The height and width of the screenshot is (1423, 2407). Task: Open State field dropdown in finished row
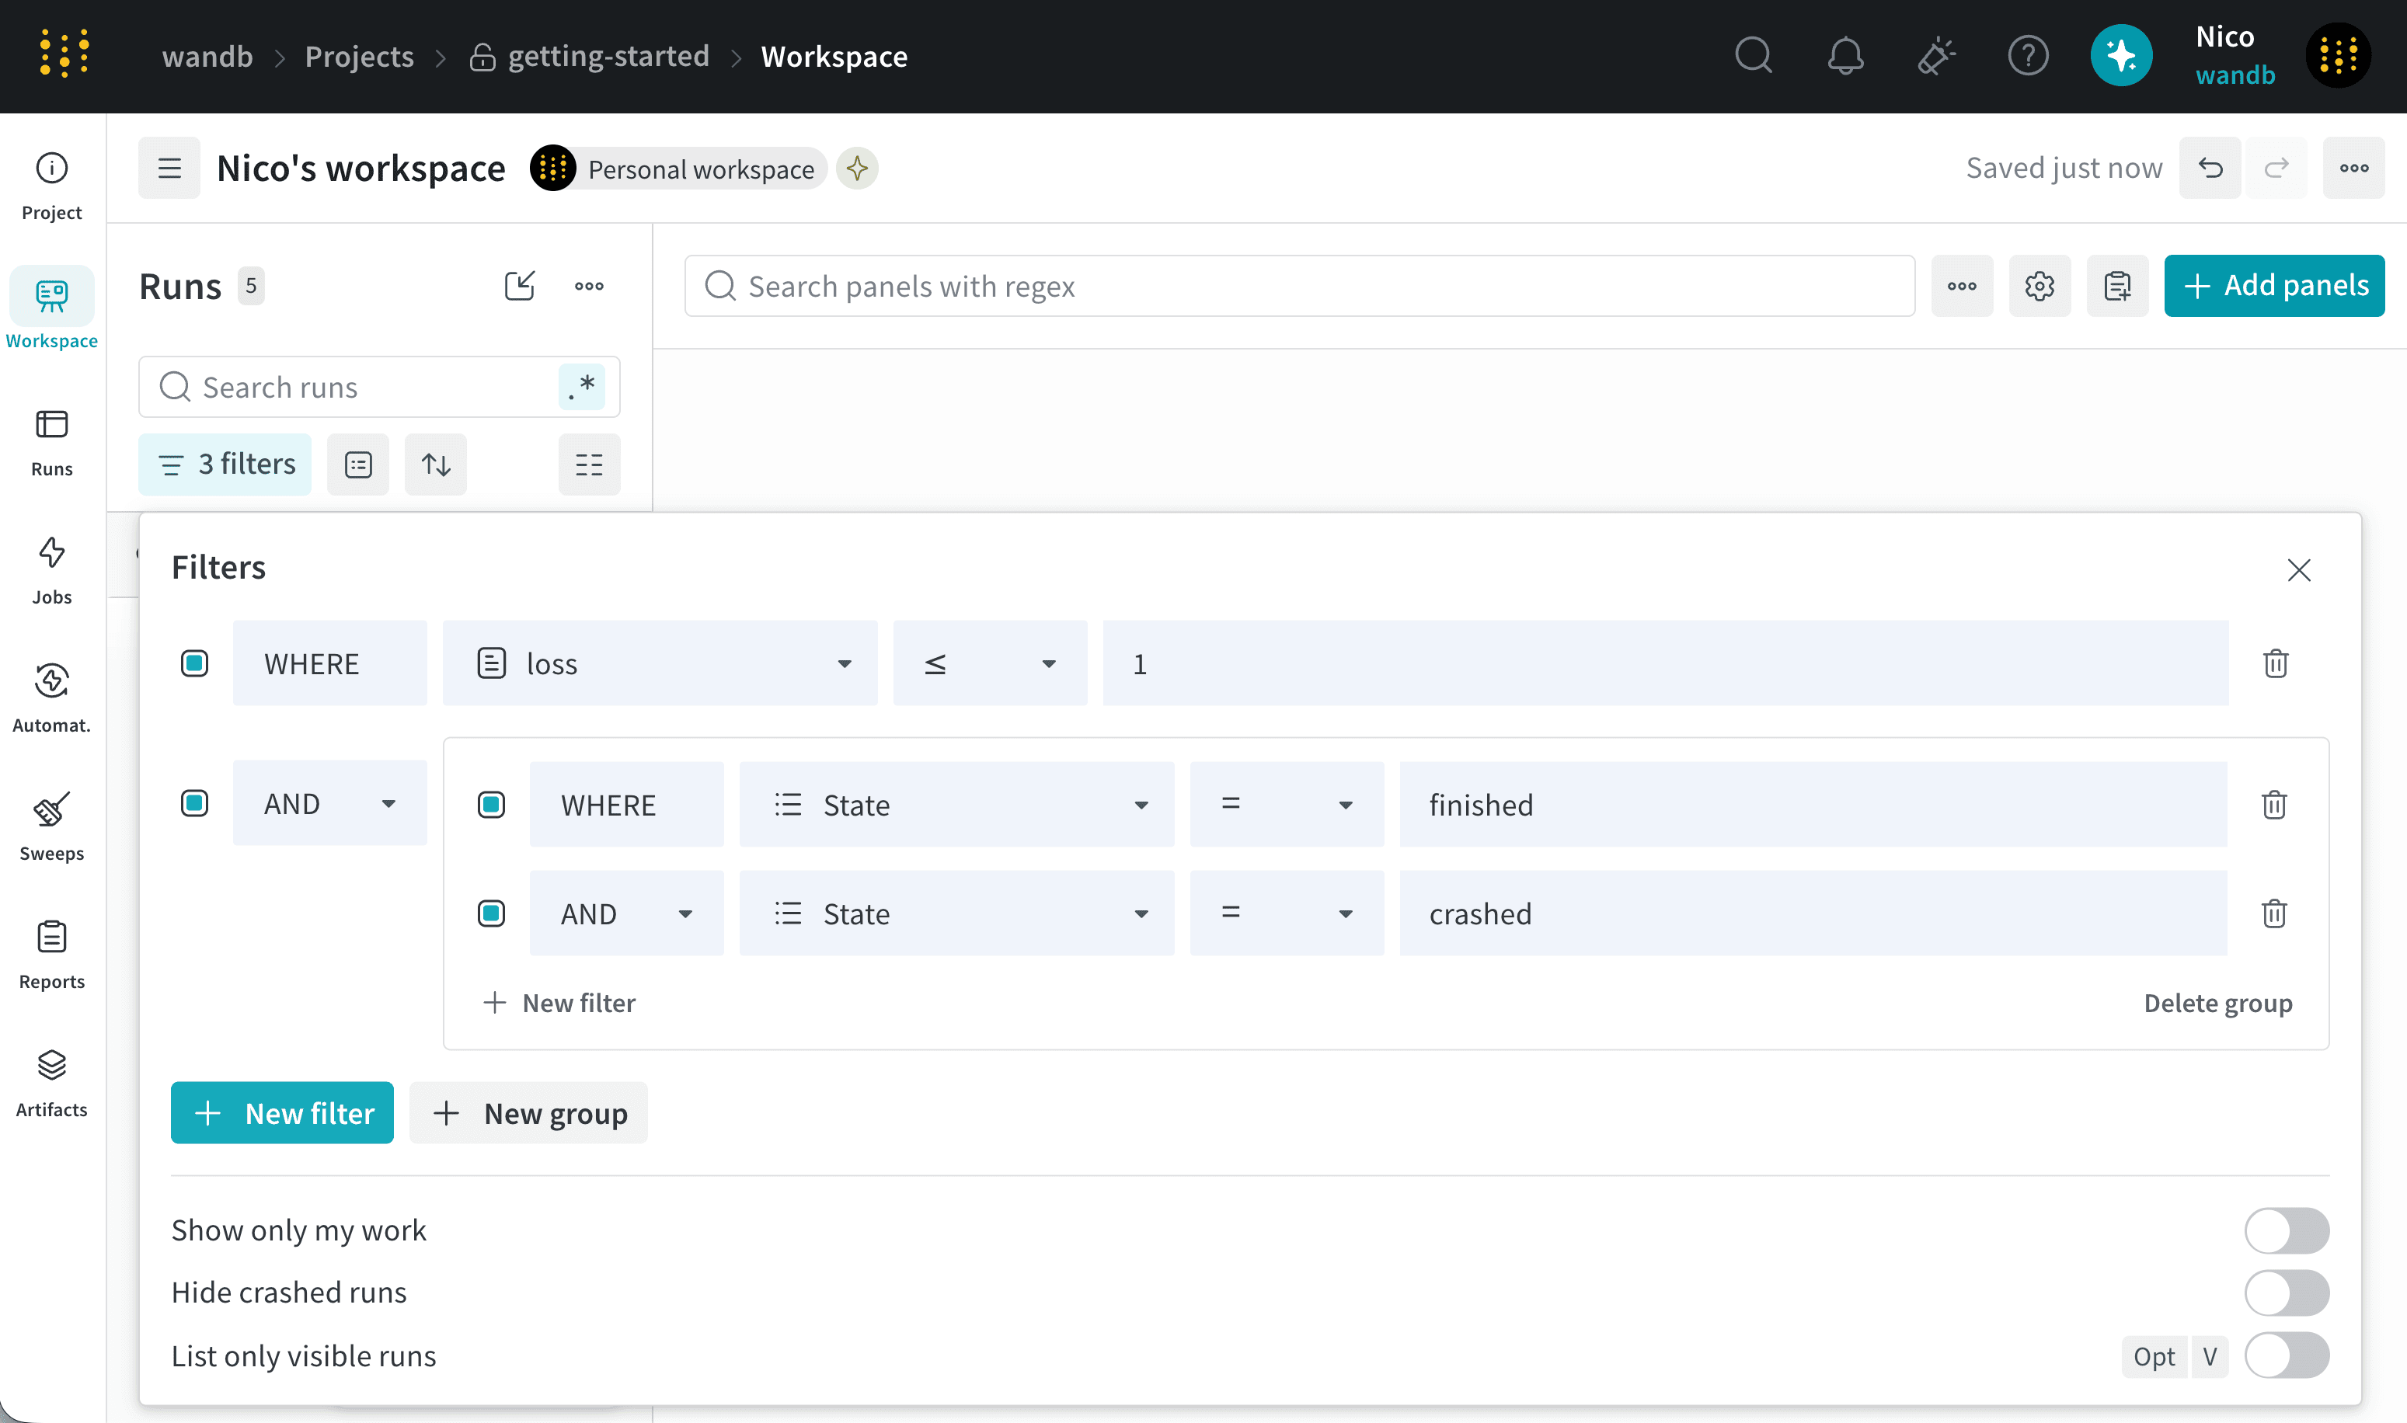956,805
